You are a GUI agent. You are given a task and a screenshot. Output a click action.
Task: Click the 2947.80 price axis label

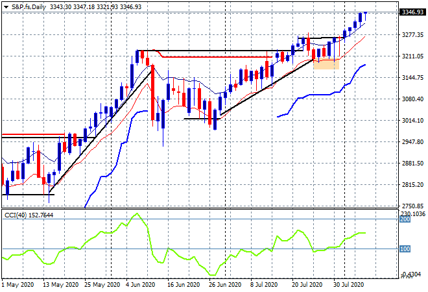tap(412, 141)
